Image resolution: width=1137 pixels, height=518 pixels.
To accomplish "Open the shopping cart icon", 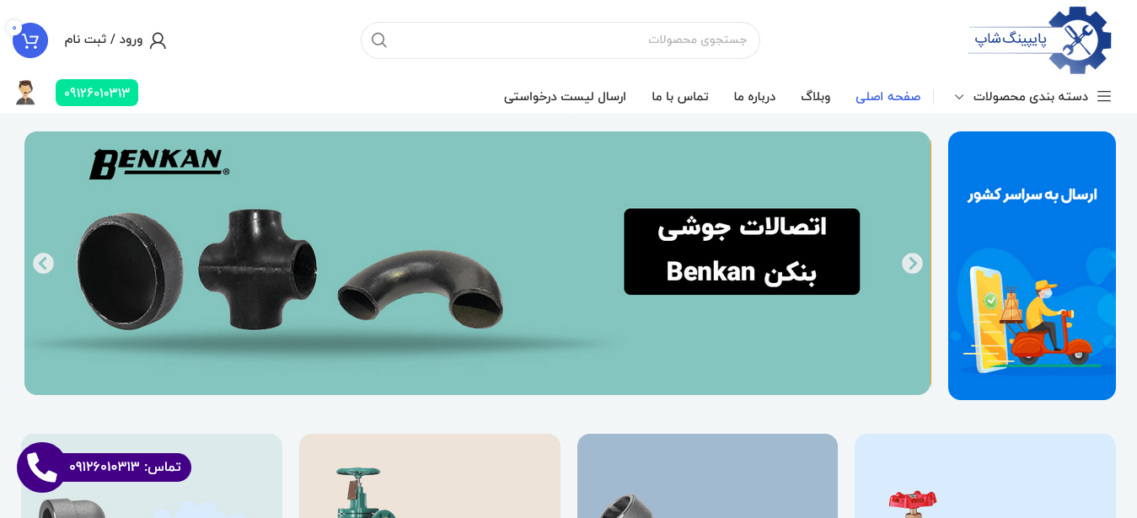I will 30,40.
